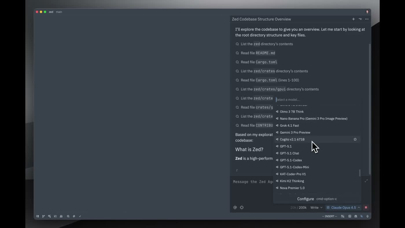Open diagnostics checkmark icon in status bar
Screen dimensions: 405x228
80,216
